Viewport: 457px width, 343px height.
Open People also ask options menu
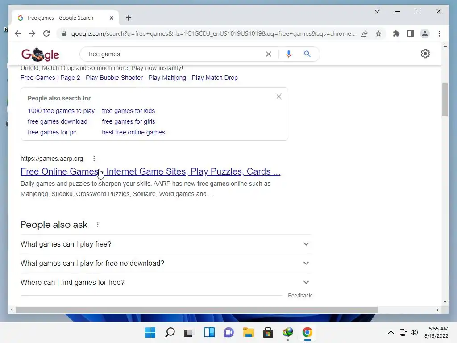coord(98,224)
